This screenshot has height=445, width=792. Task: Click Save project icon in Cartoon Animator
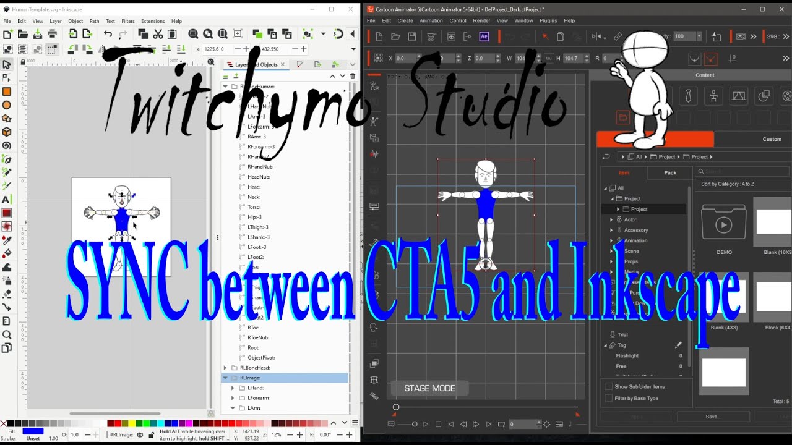(x=412, y=36)
